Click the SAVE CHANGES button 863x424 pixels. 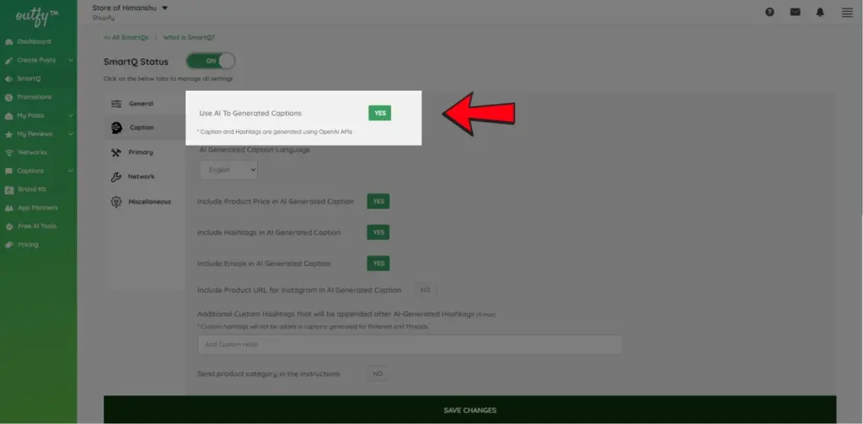tap(469, 411)
